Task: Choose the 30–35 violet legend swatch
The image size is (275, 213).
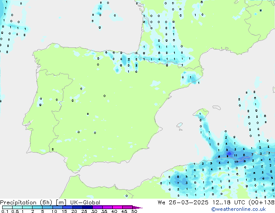Action: pyautogui.click(x=98, y=207)
